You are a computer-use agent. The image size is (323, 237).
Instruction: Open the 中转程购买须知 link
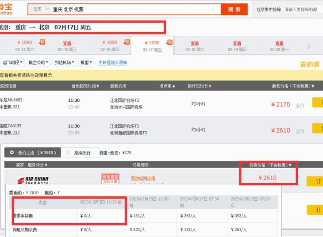tap(113, 63)
